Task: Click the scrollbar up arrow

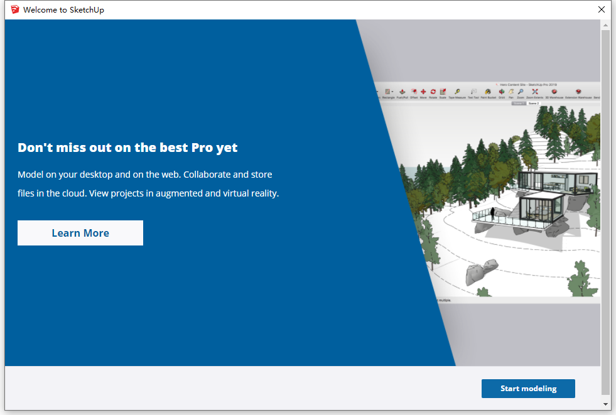Action: coord(605,26)
